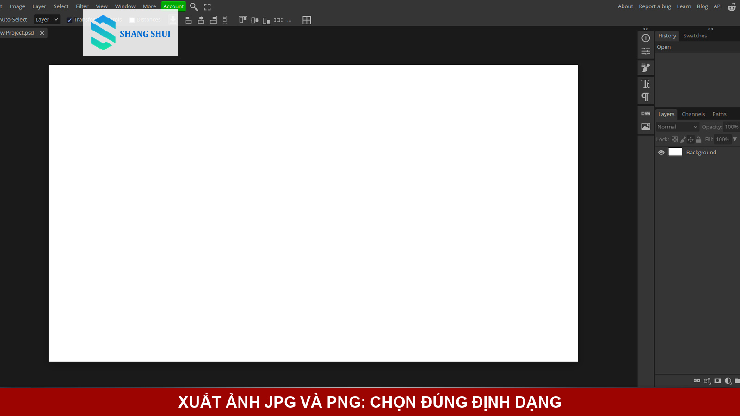Toggle lock position for layer
This screenshot has height=416, width=740.
coord(691,140)
